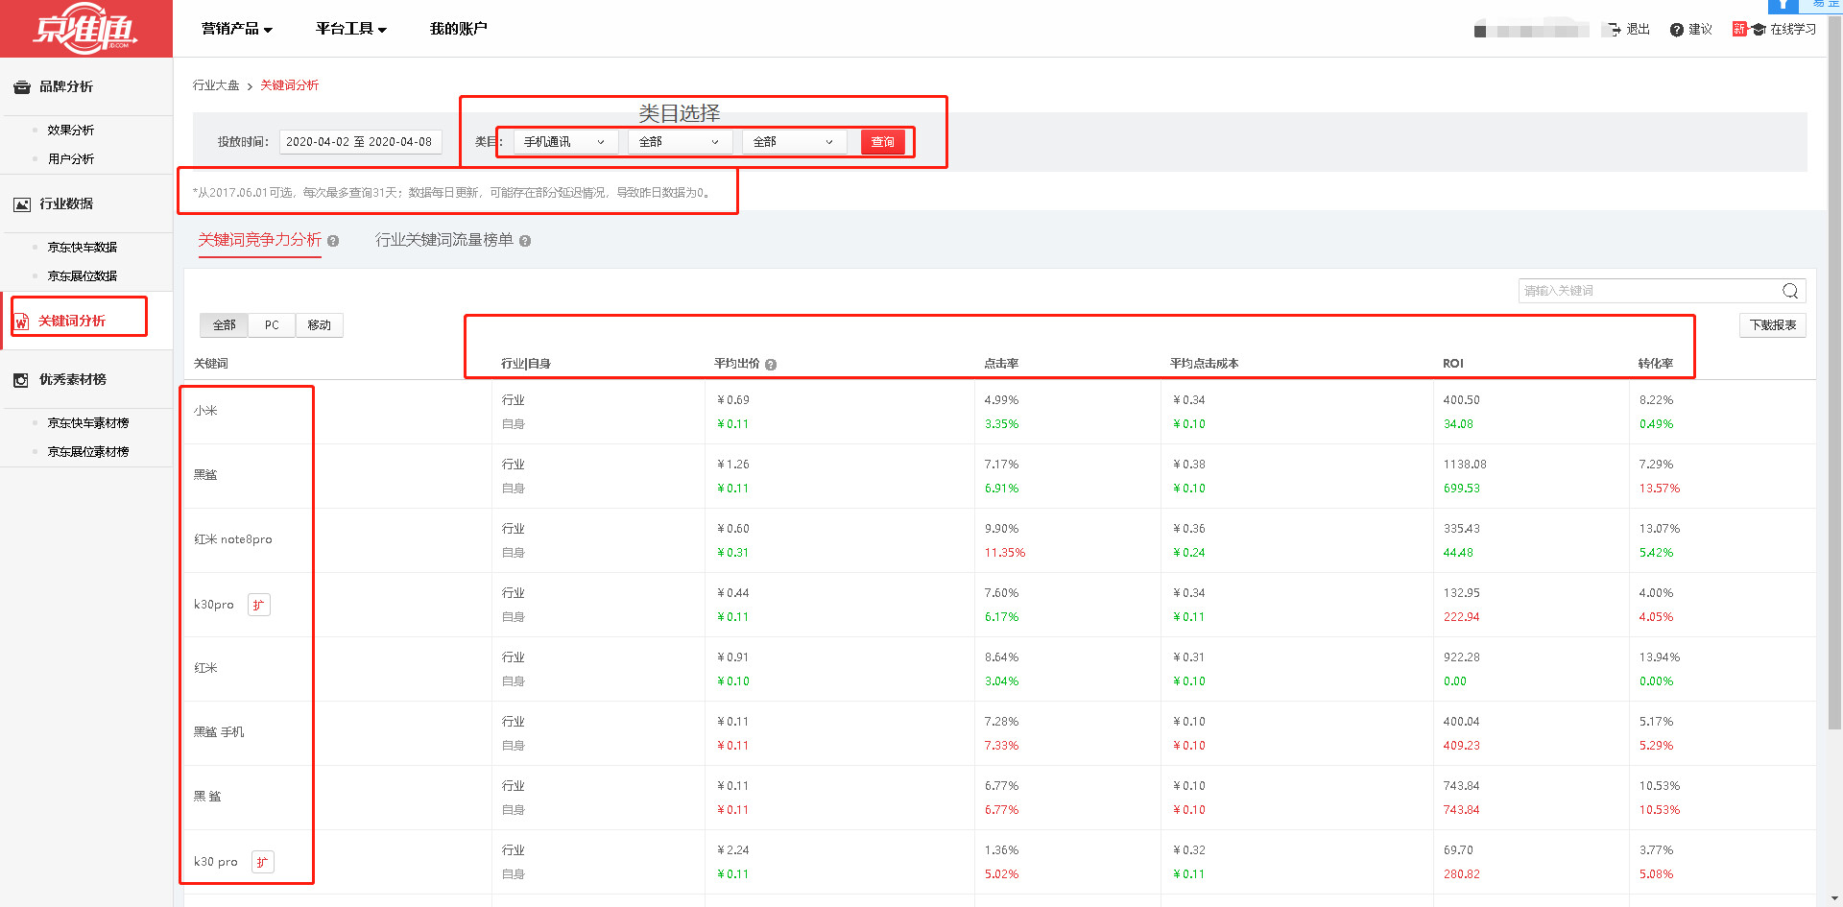Open the 京东展位数据 sidebar item

tap(83, 276)
